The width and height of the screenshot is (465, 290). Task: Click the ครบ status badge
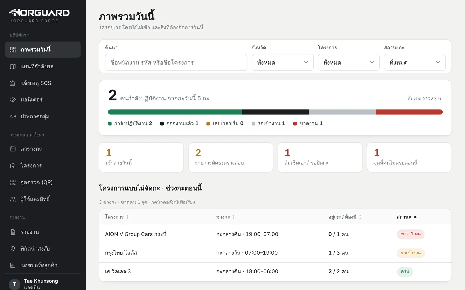[405, 272]
